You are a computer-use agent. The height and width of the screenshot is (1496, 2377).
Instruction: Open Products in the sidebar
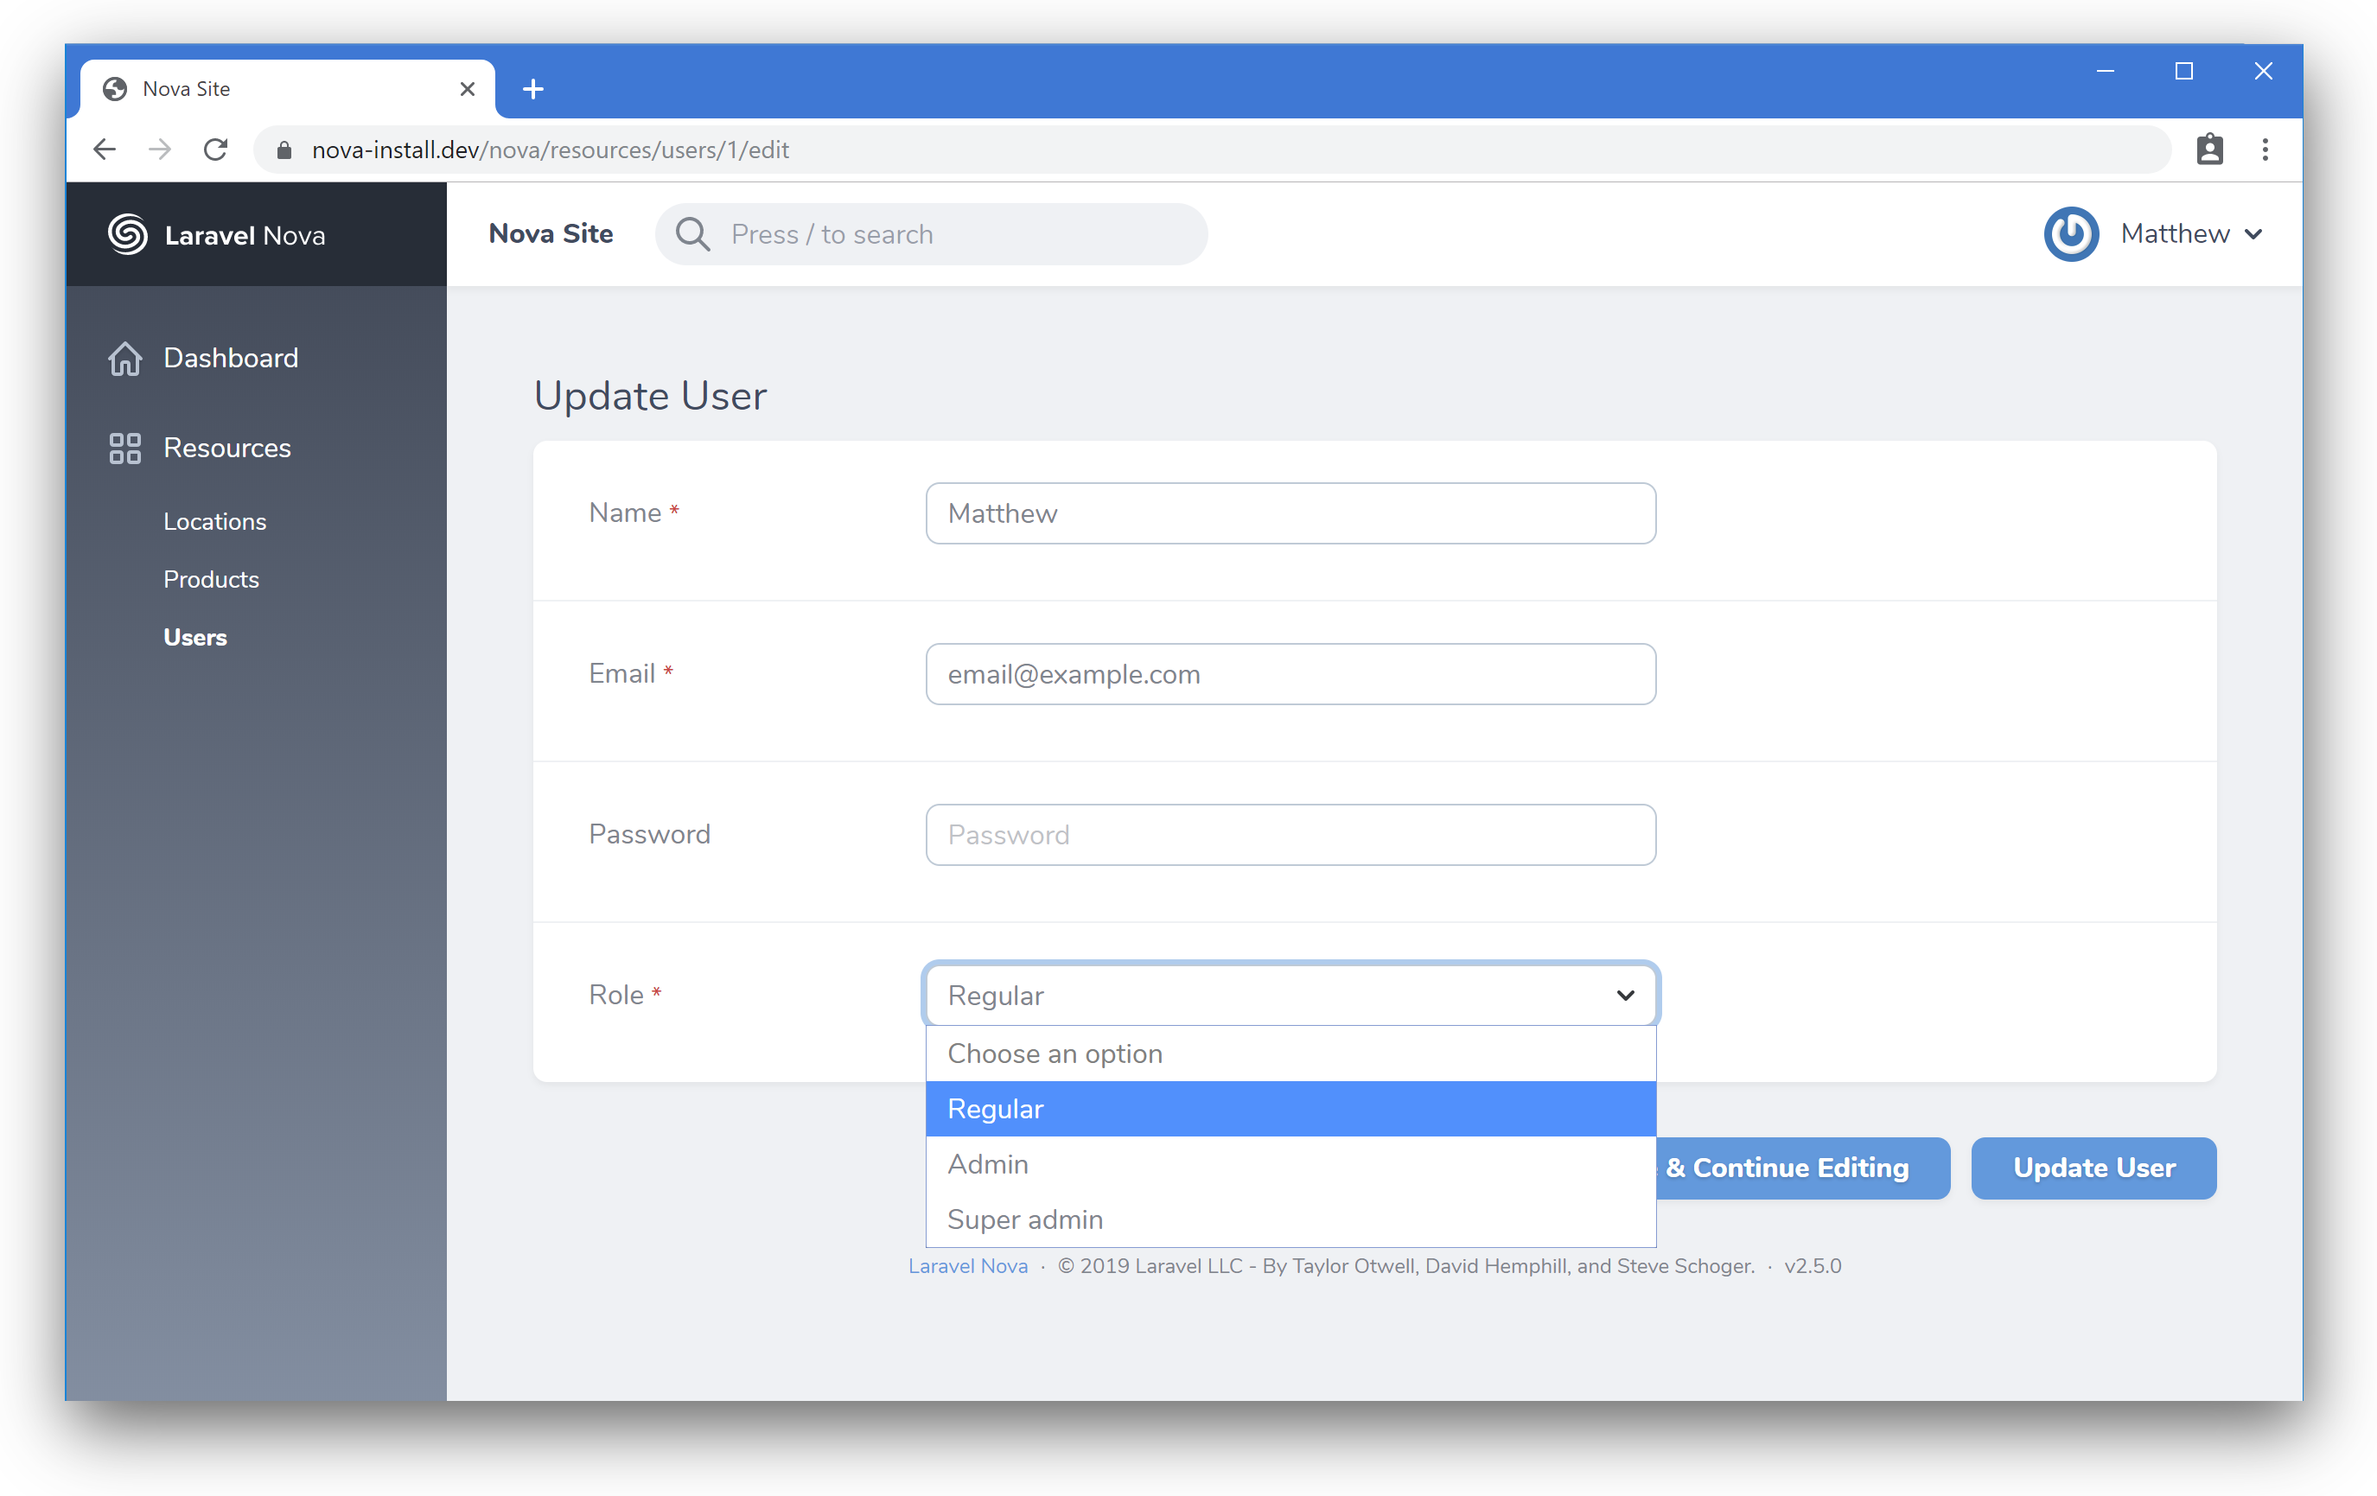pyautogui.click(x=211, y=579)
